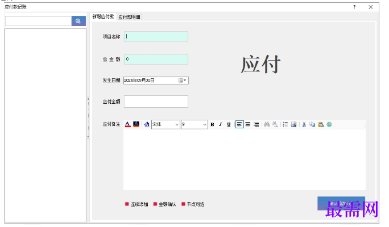
Task: Click the 发生日期 date field
Action: pos(156,80)
